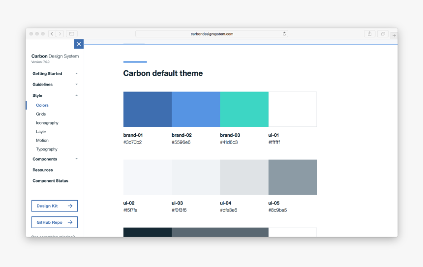Click the hex value #5596e6
The width and height of the screenshot is (423, 267).
181,142
